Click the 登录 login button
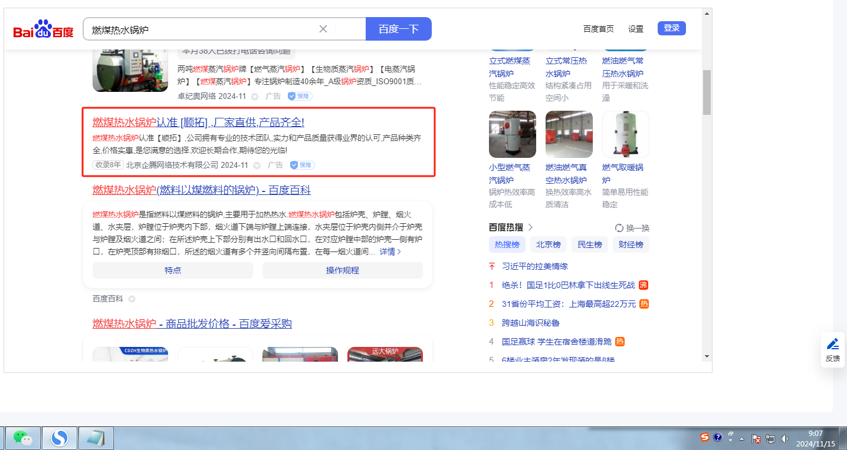The image size is (847, 450). [x=672, y=28]
